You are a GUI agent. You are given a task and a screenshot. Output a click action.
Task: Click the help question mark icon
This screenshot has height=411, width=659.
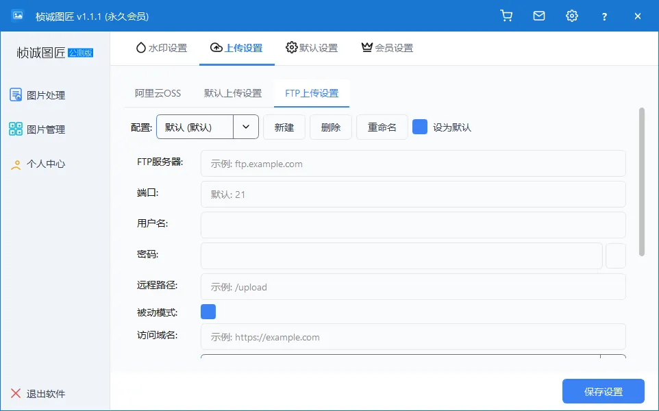click(604, 15)
